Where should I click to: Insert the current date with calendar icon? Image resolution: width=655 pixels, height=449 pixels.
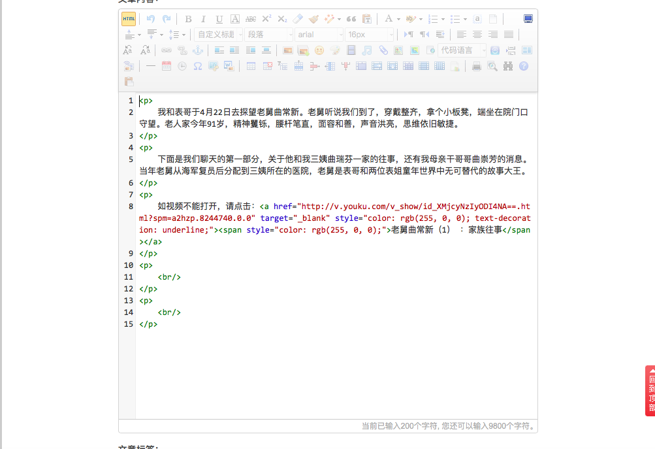(x=167, y=66)
